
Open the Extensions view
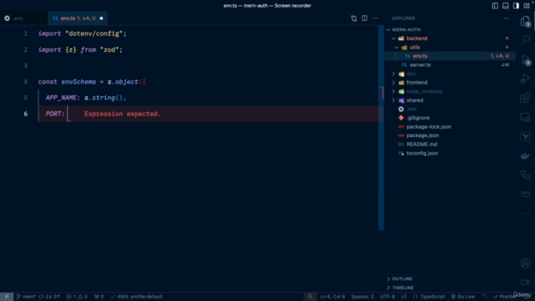pos(526,98)
